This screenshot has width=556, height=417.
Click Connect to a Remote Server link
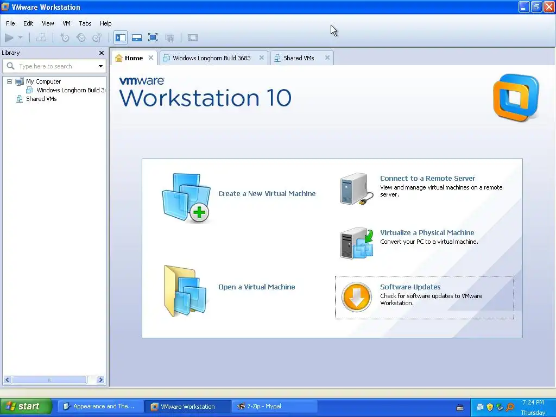(428, 178)
